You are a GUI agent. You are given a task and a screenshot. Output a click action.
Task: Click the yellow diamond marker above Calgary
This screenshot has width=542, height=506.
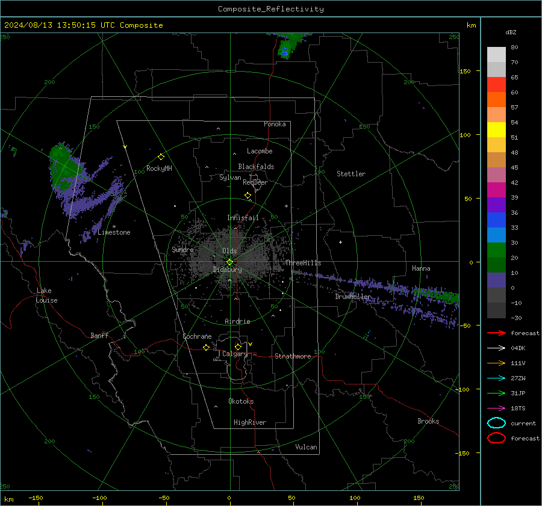click(x=238, y=347)
